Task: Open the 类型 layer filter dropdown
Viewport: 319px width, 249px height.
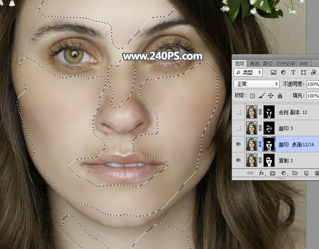Action: (x=249, y=72)
